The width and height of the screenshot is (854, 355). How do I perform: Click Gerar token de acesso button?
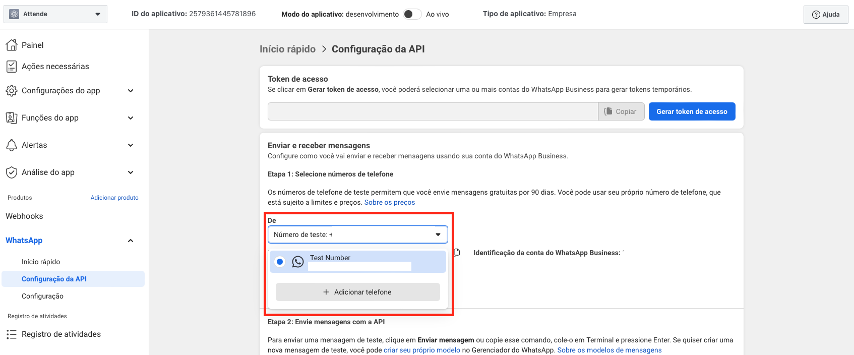pyautogui.click(x=692, y=111)
